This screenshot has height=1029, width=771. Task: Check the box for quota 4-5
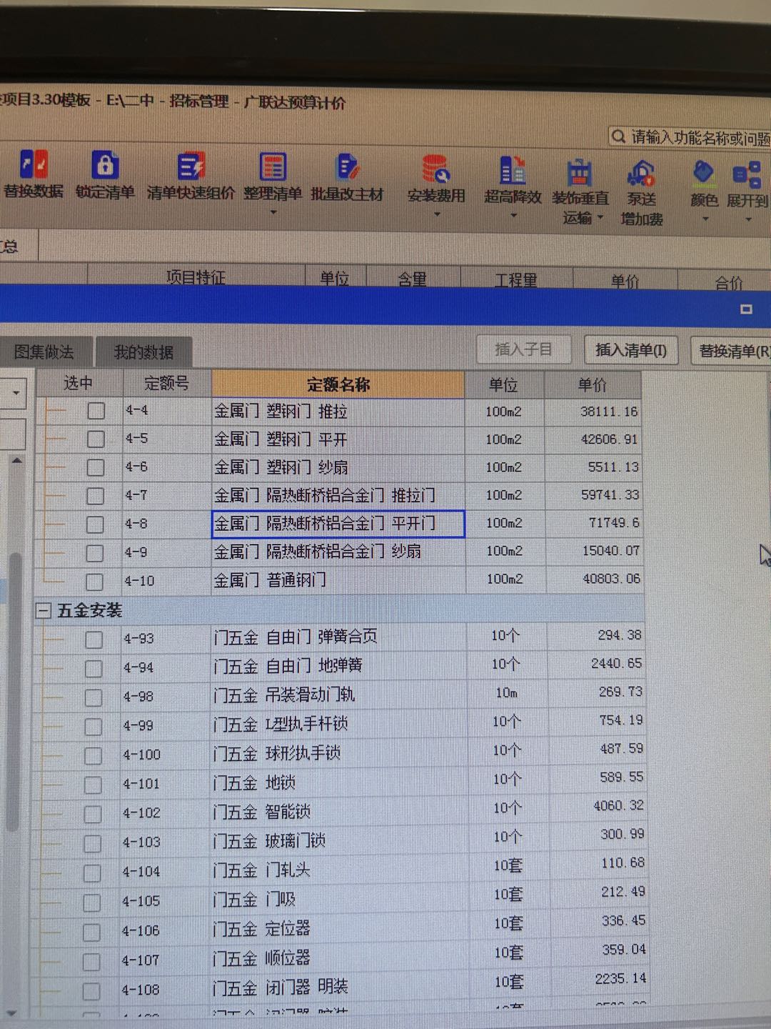pyautogui.click(x=96, y=439)
